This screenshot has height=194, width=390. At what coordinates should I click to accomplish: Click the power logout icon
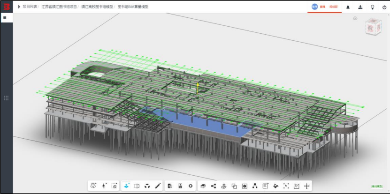coord(384,7)
